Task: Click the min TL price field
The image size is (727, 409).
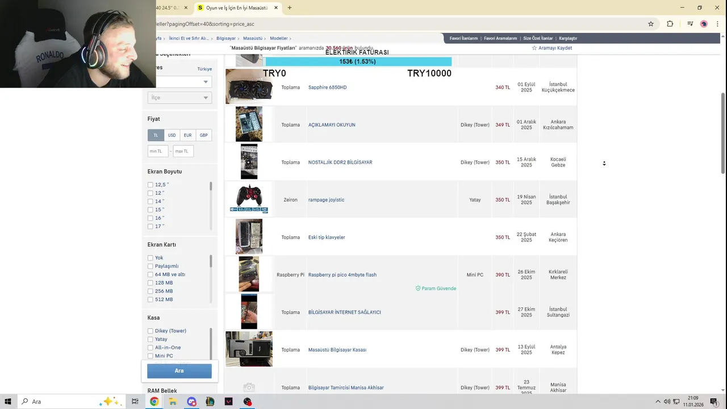Action: click(x=158, y=151)
